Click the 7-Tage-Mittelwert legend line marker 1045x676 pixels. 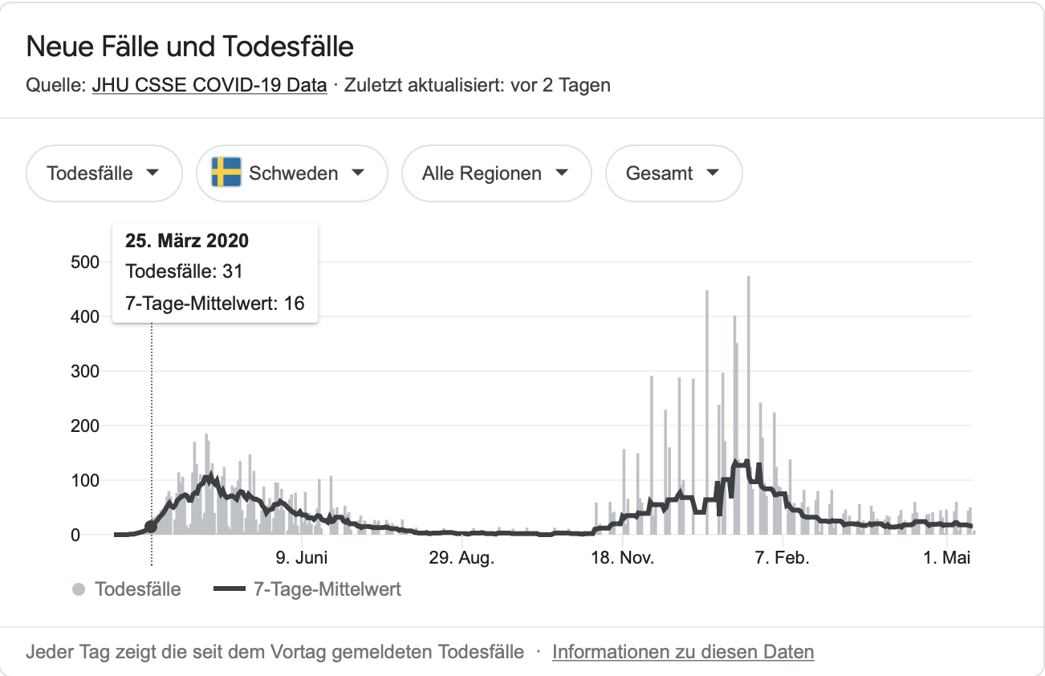[x=229, y=589]
